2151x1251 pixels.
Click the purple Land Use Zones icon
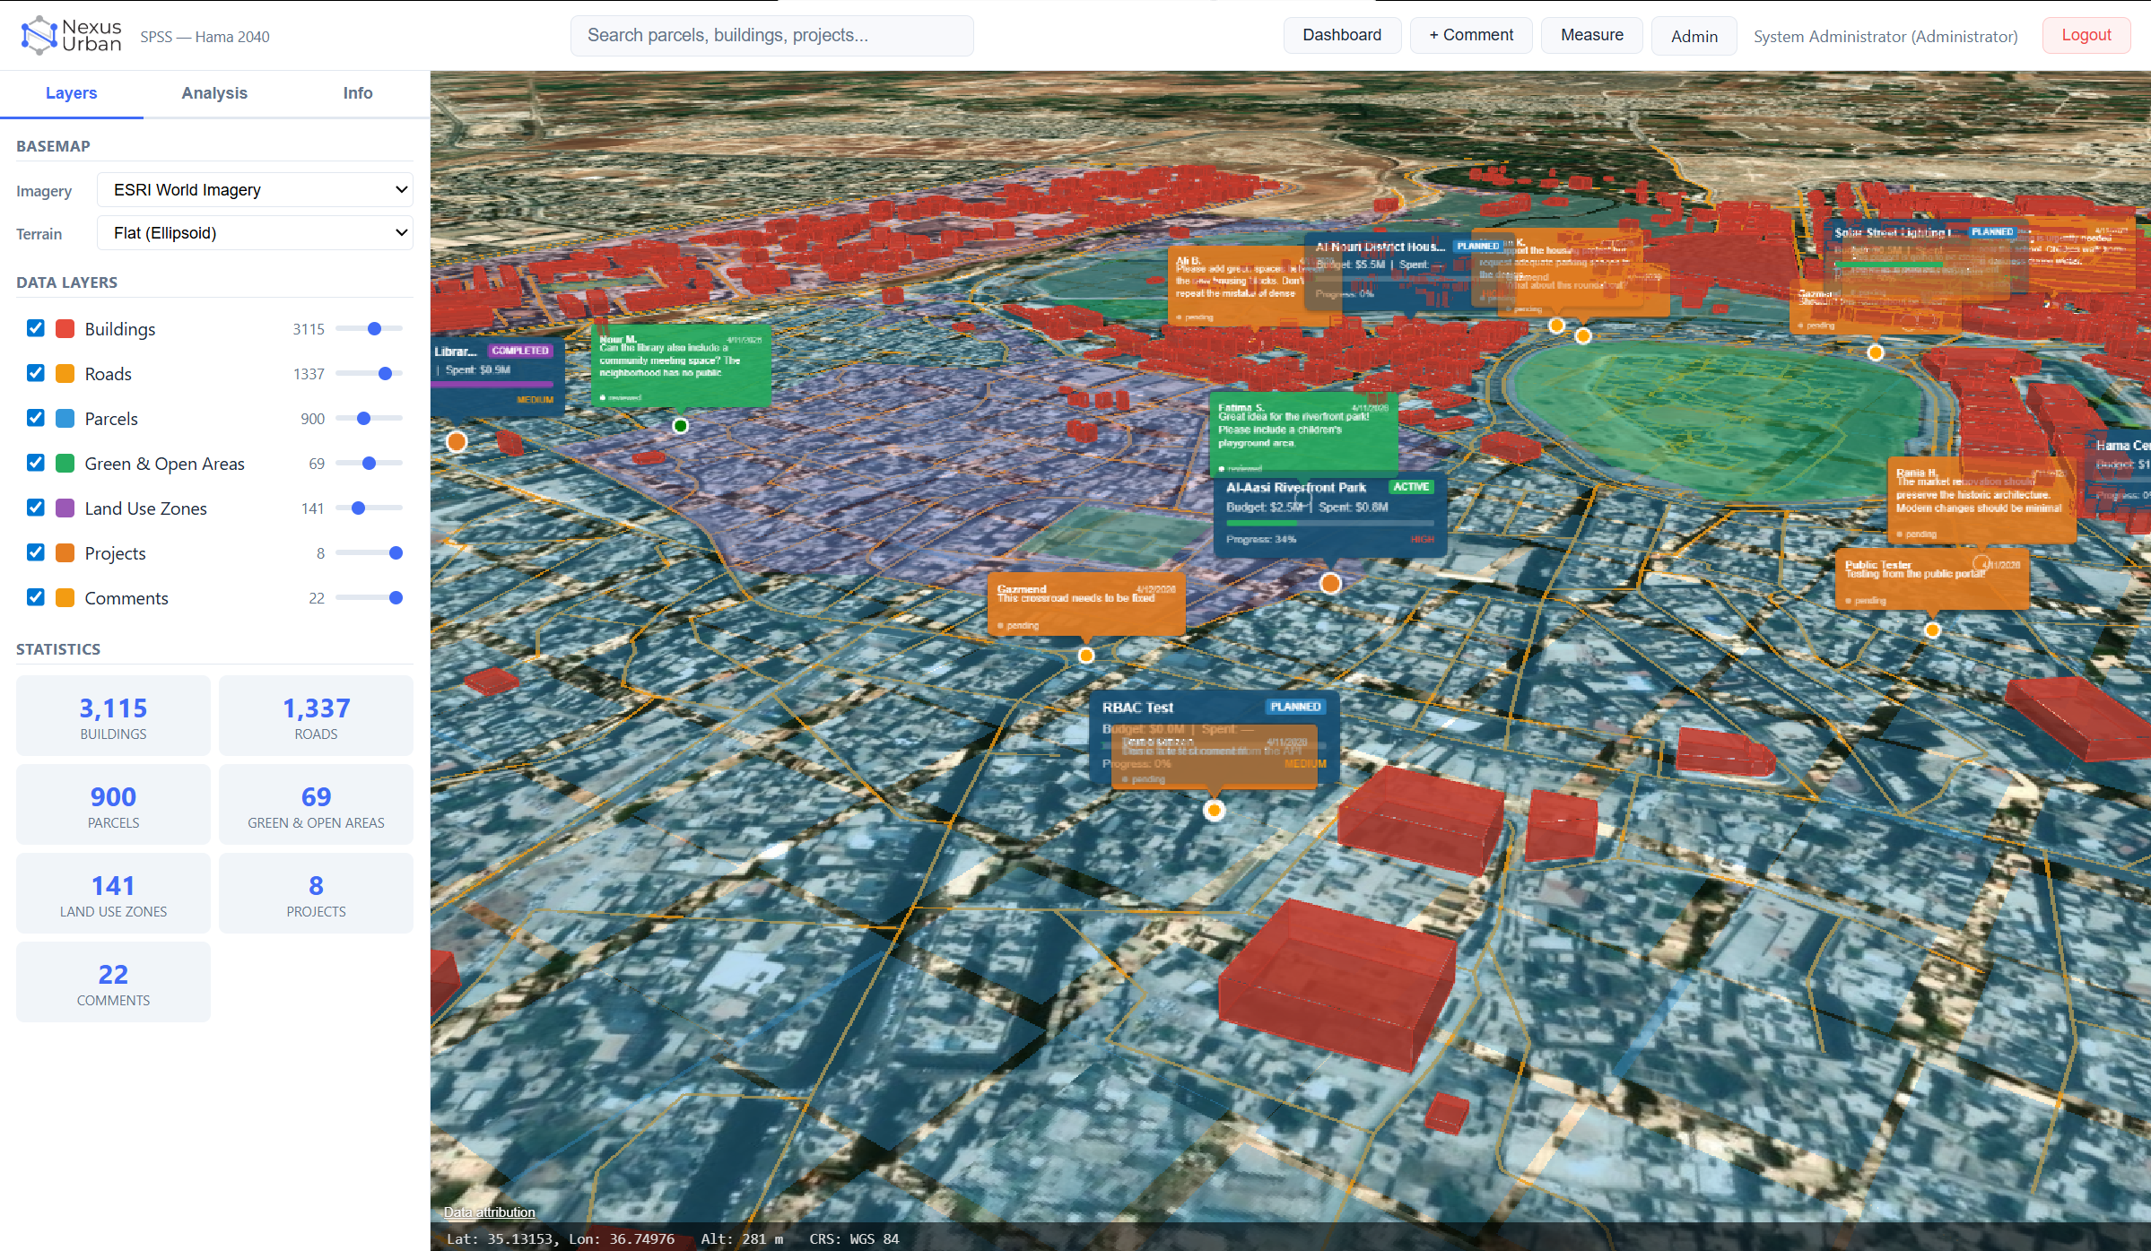[x=65, y=508]
